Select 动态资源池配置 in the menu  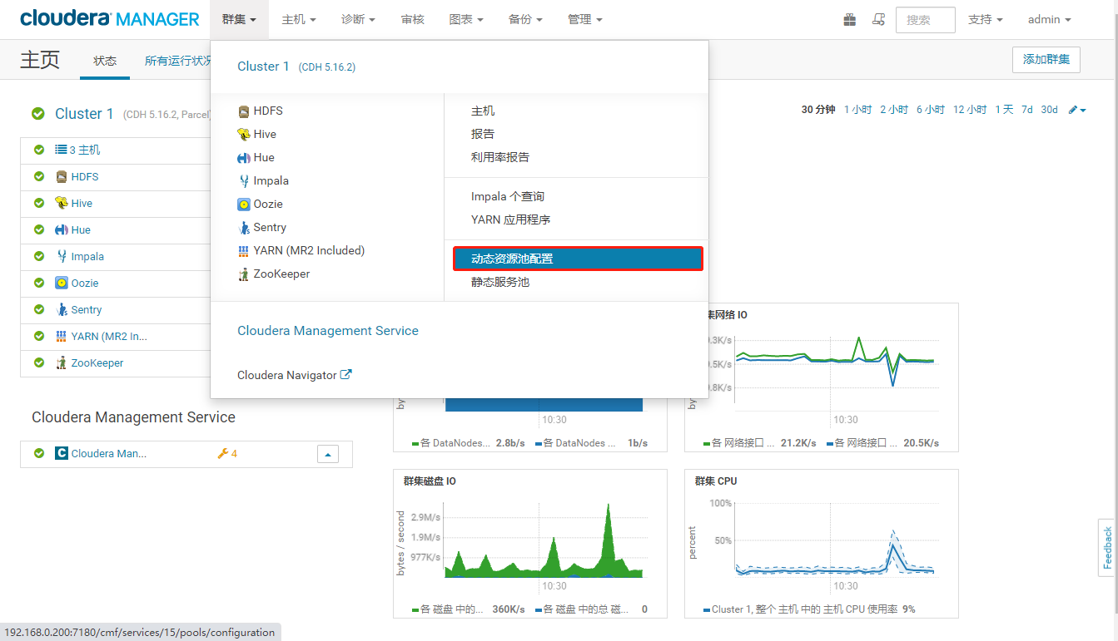pos(579,259)
